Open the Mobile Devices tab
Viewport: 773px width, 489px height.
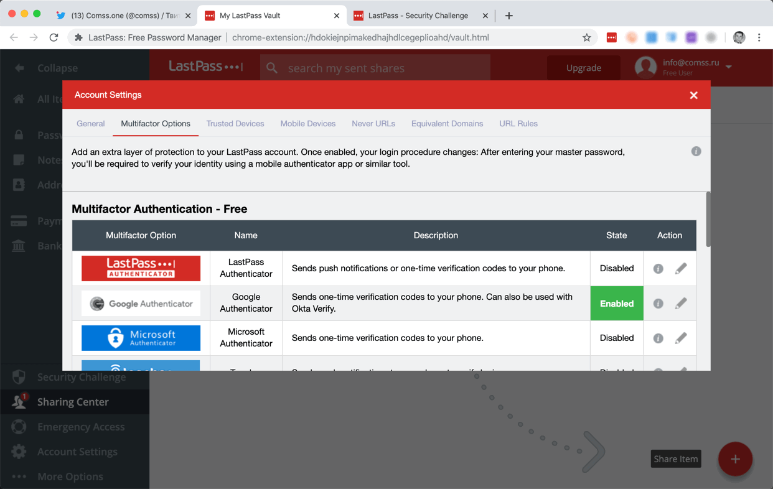[307, 124]
